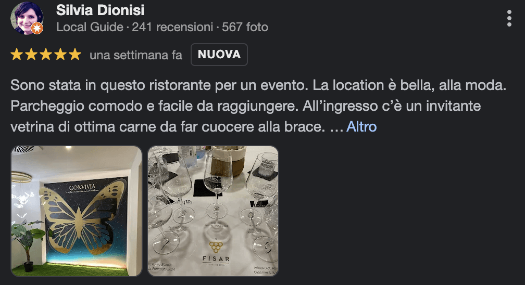Click the "241 recensioni" count

[x=172, y=27]
